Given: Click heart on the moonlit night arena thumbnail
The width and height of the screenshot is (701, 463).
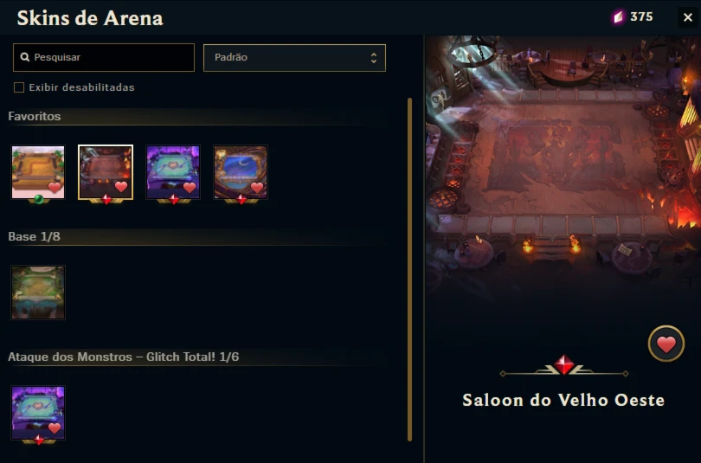Looking at the screenshot, I should pyautogui.click(x=257, y=187).
